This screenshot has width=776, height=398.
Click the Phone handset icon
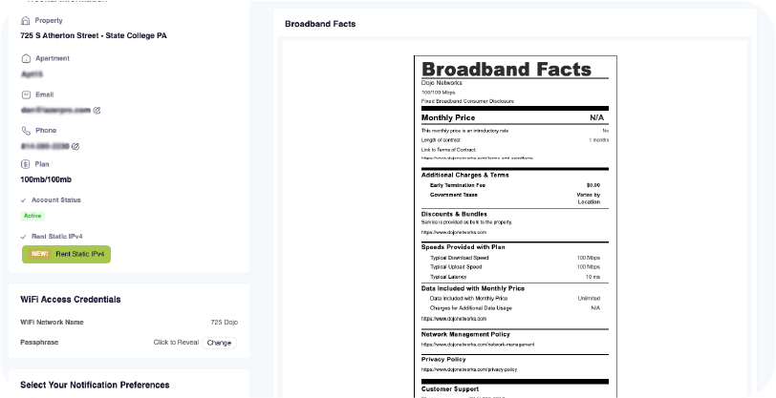pyautogui.click(x=25, y=130)
